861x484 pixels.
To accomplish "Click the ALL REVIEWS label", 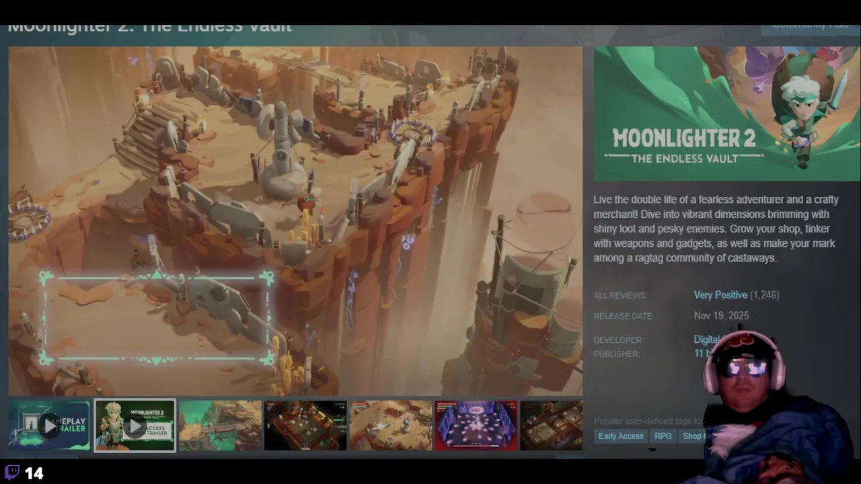I will pyautogui.click(x=620, y=296).
